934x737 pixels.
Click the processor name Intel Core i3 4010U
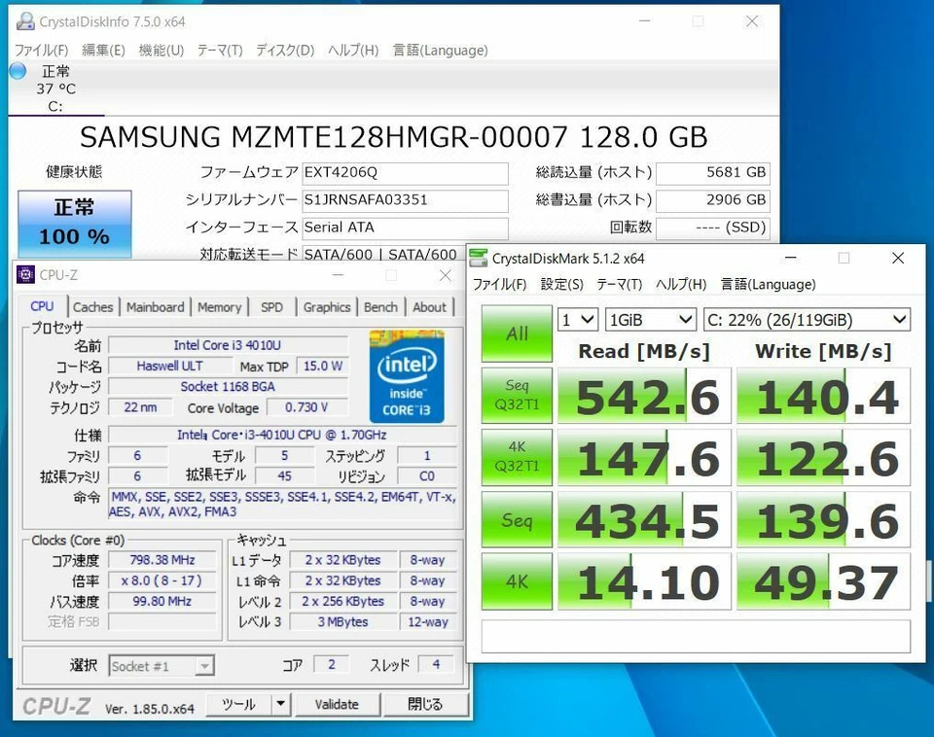[228, 345]
